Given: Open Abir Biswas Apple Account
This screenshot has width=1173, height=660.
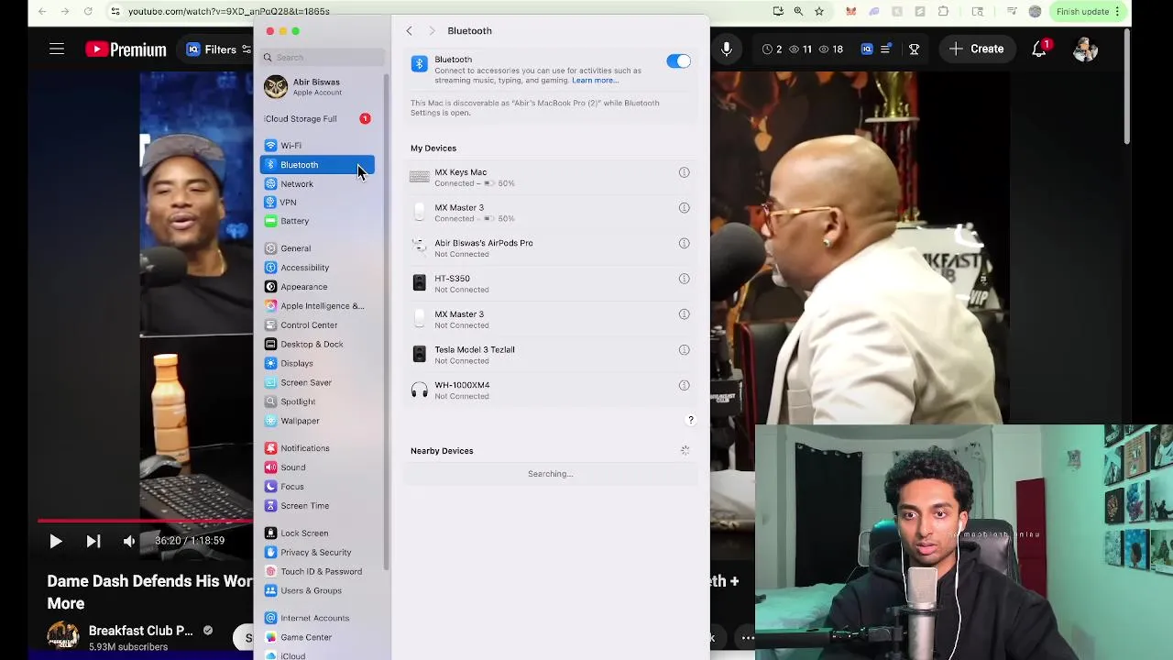Looking at the screenshot, I should (x=317, y=87).
